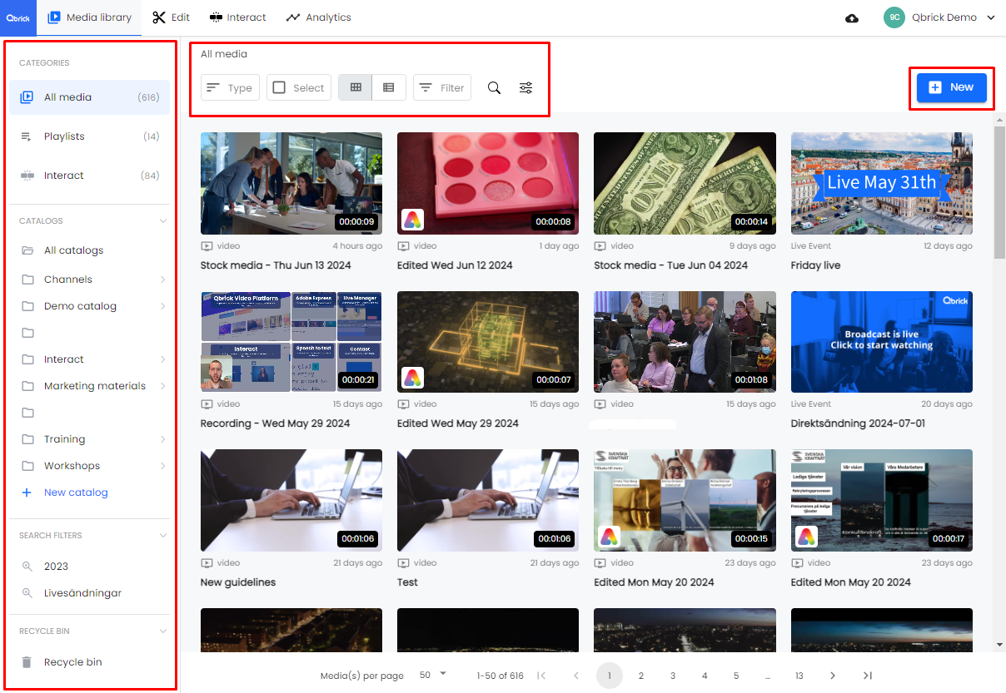This screenshot has width=1006, height=693.
Task: Go to the previous page of results
Action: tap(575, 676)
